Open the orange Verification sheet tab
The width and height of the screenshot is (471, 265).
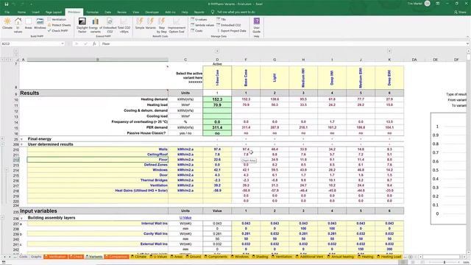click(55, 257)
